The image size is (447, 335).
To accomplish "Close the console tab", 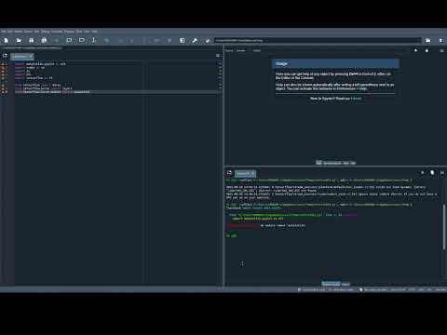I will coord(253,174).
